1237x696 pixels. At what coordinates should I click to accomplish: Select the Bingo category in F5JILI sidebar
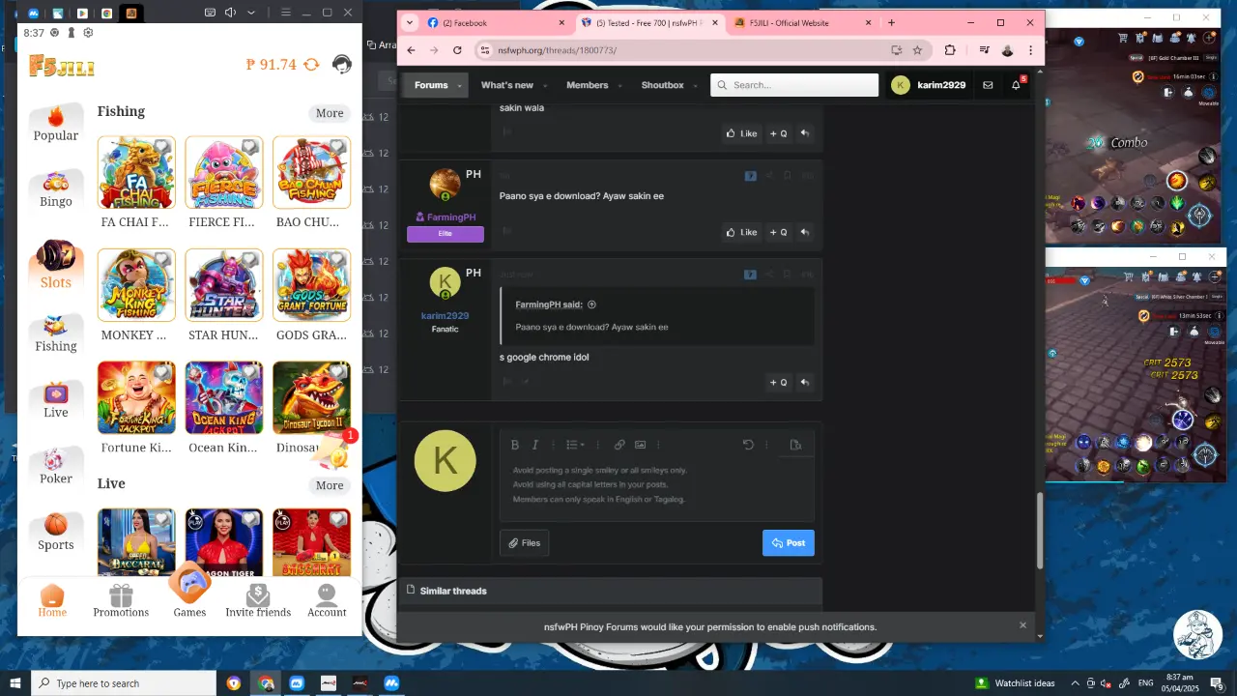point(56,190)
